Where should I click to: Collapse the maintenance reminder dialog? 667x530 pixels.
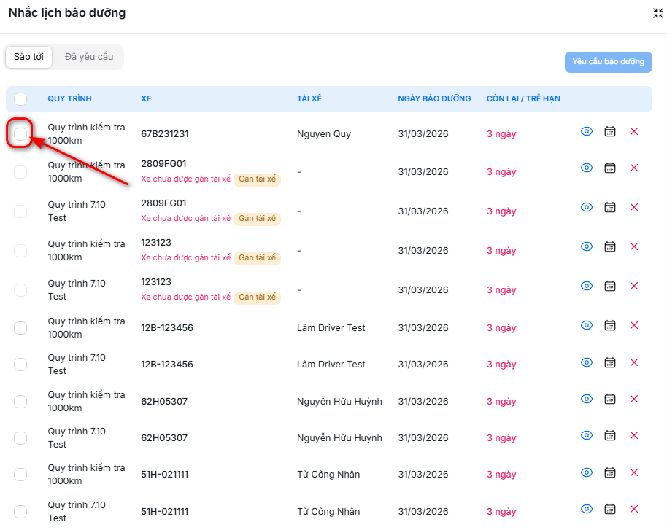(x=658, y=13)
